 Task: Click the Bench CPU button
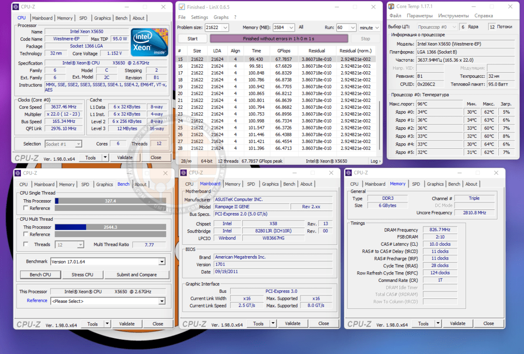click(40, 275)
